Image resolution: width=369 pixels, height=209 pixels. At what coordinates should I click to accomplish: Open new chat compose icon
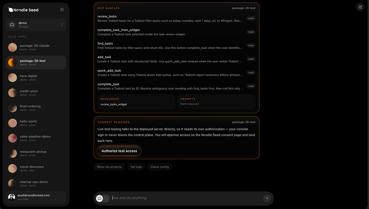tap(360, 7)
